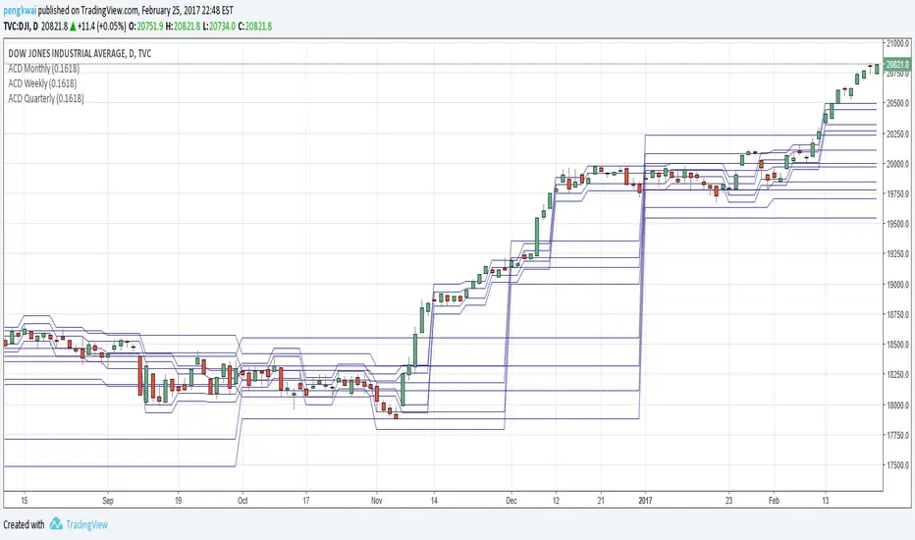Click the 19250.0 price axis label
This screenshot has height=540, width=915.
tap(897, 254)
